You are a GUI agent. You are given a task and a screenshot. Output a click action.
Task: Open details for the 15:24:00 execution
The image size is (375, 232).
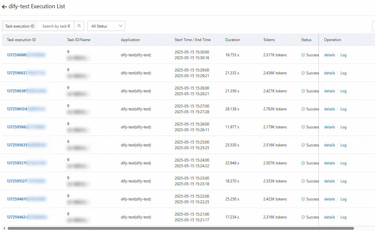329,163
